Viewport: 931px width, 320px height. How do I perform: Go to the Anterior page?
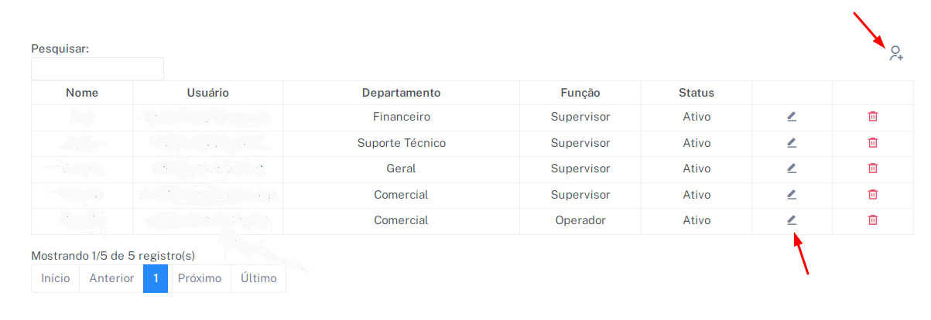point(111,278)
